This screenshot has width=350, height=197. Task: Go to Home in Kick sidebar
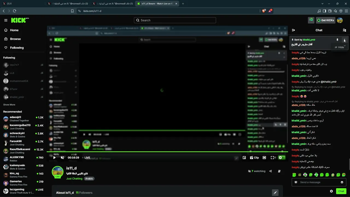click(11, 30)
